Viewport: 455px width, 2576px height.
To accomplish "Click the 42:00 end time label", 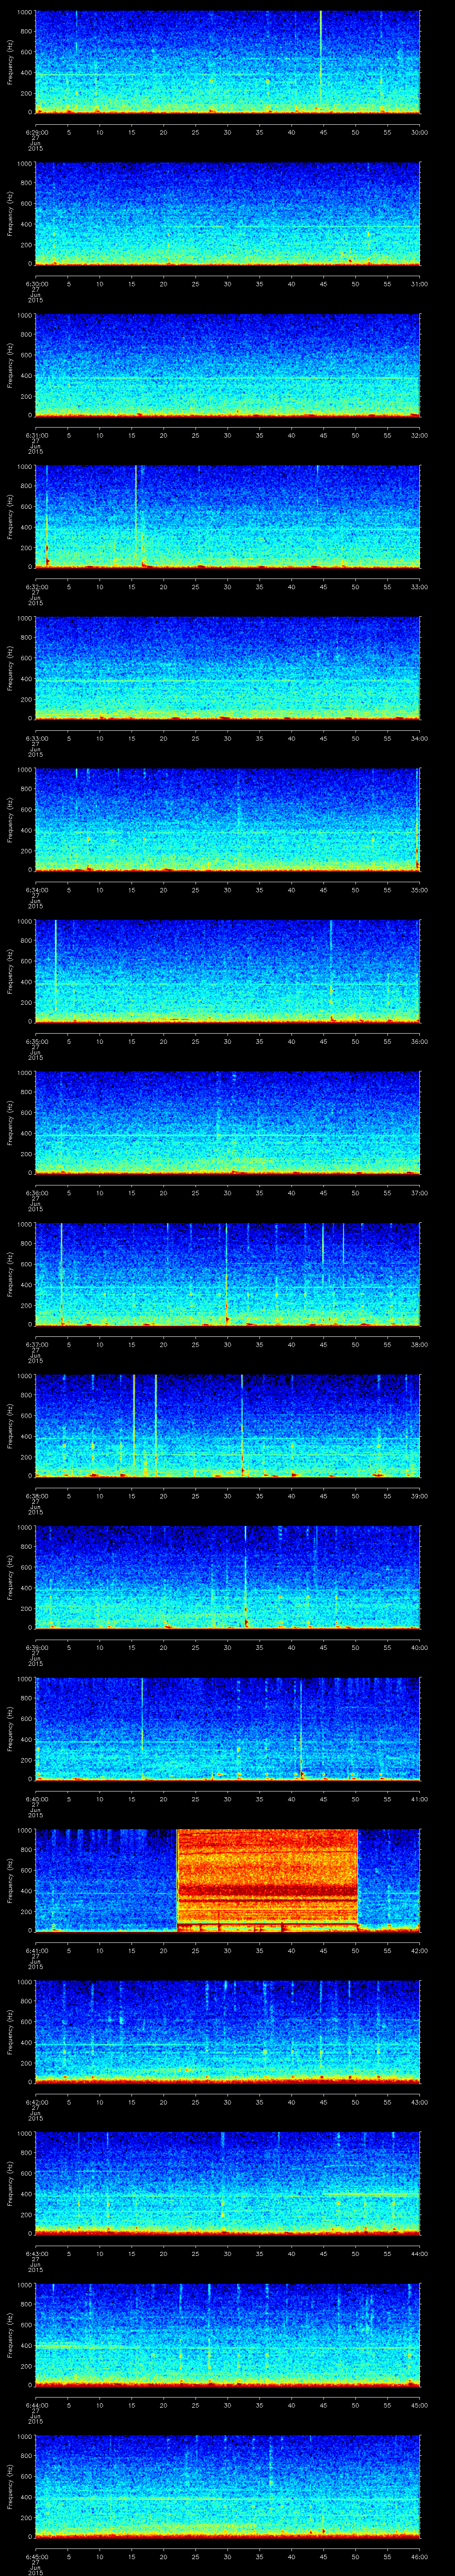I will coord(420,1950).
